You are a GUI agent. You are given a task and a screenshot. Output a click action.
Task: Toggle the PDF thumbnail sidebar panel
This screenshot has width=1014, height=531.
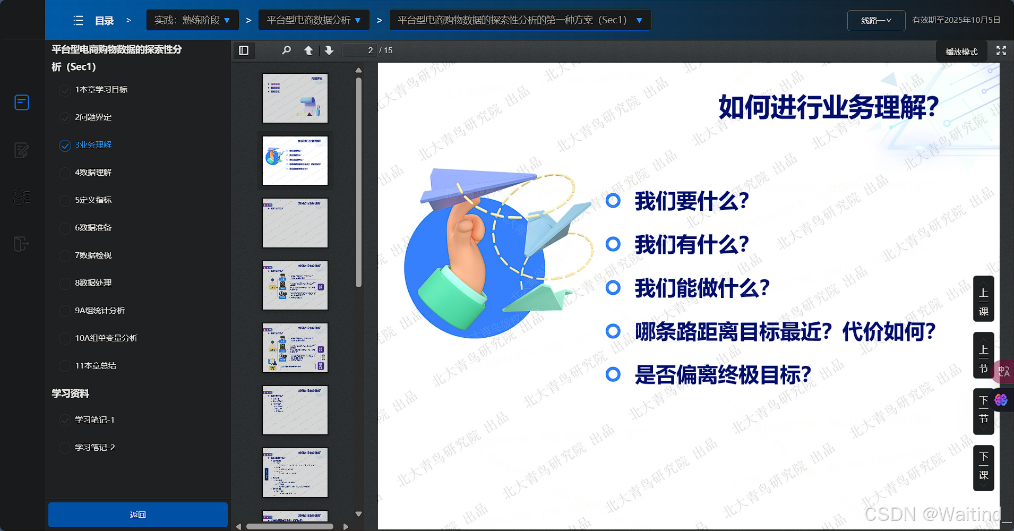click(x=244, y=50)
